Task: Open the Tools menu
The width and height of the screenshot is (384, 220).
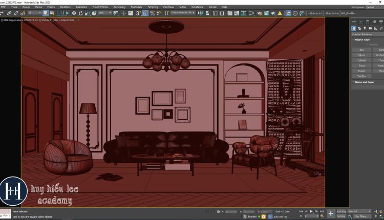Action: coord(14,7)
